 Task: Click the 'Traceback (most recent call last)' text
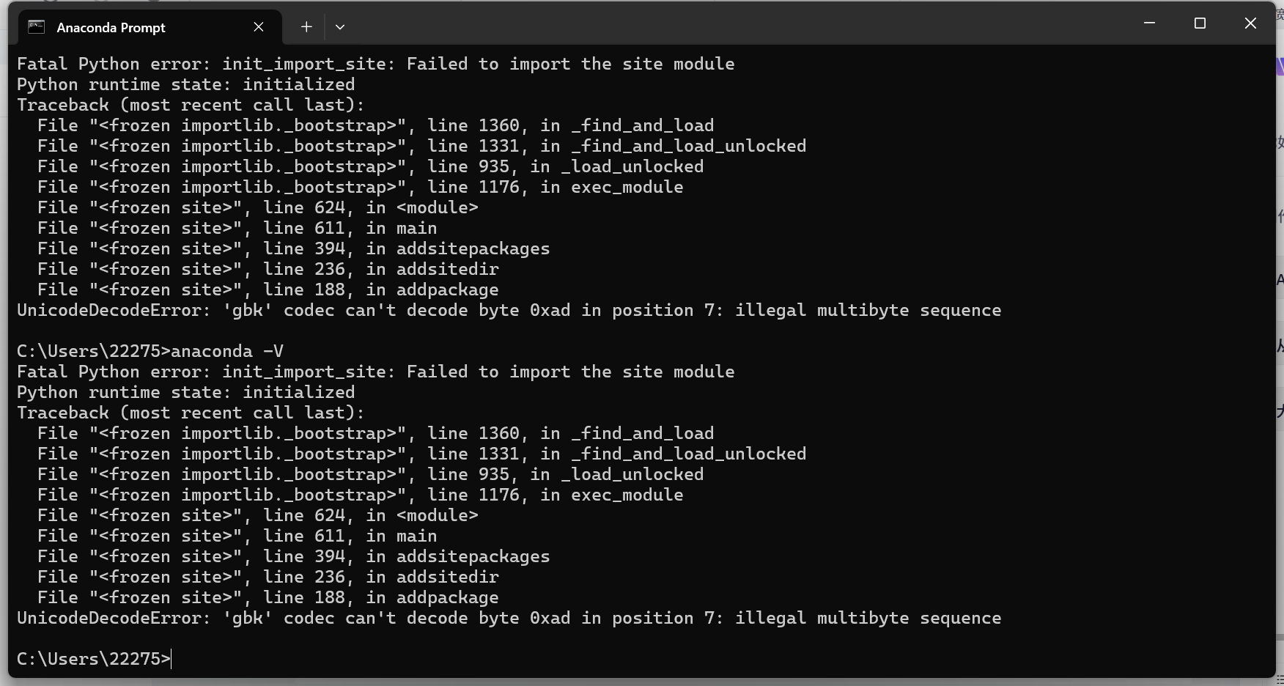190,105
